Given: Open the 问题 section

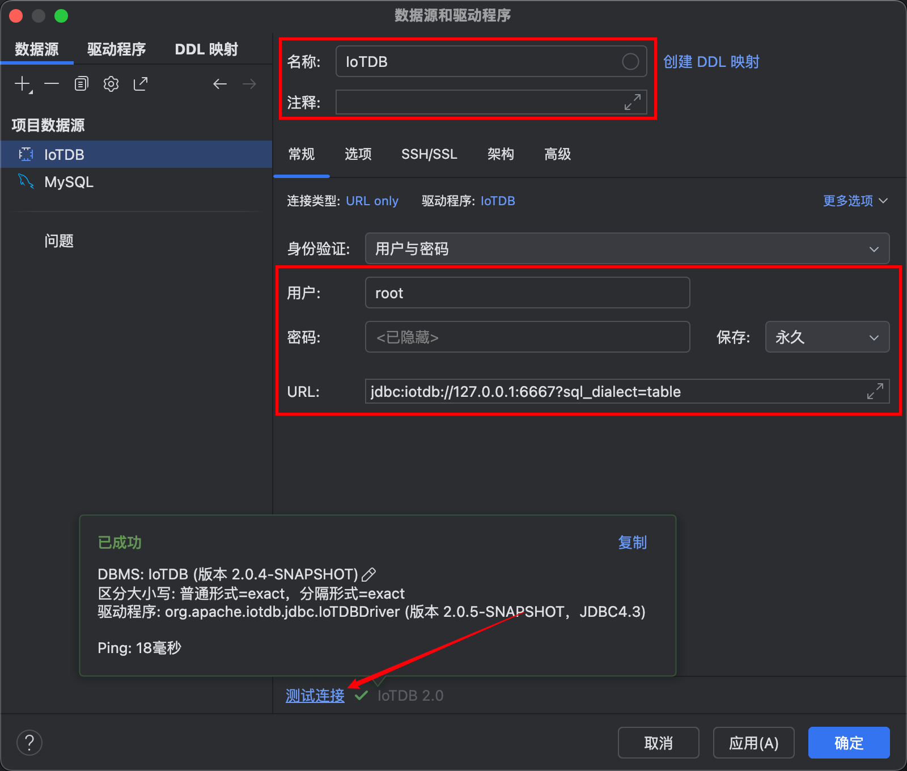Looking at the screenshot, I should pyautogui.click(x=59, y=241).
